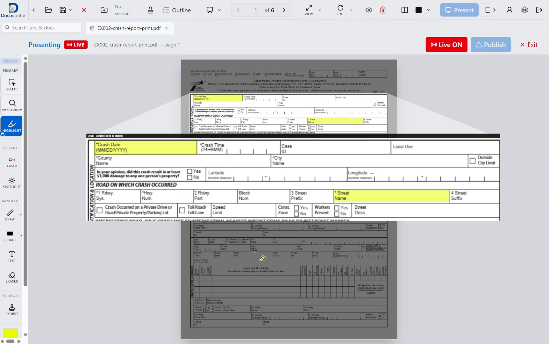Viewport: 549px width, 344px height.
Task: Click the sign out icon
Action: [539, 10]
